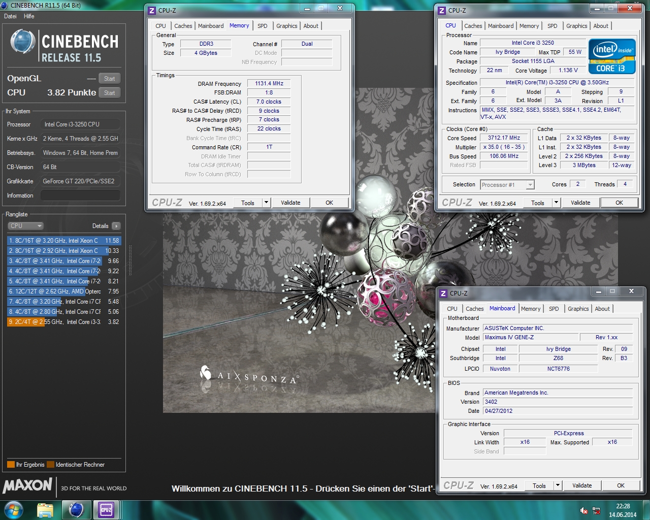This screenshot has height=520, width=650.
Task: Click the Maximus IV GENE-Z model field
Action: [531, 337]
